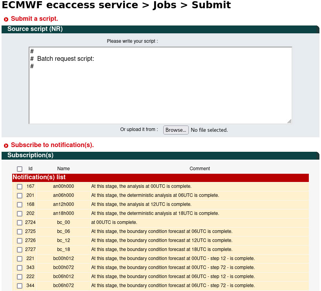Click the name an00h000

[x=64, y=186]
